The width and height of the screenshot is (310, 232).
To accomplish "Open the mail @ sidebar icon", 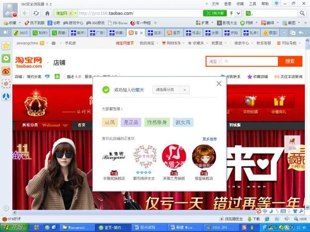I will click(x=6, y=84).
